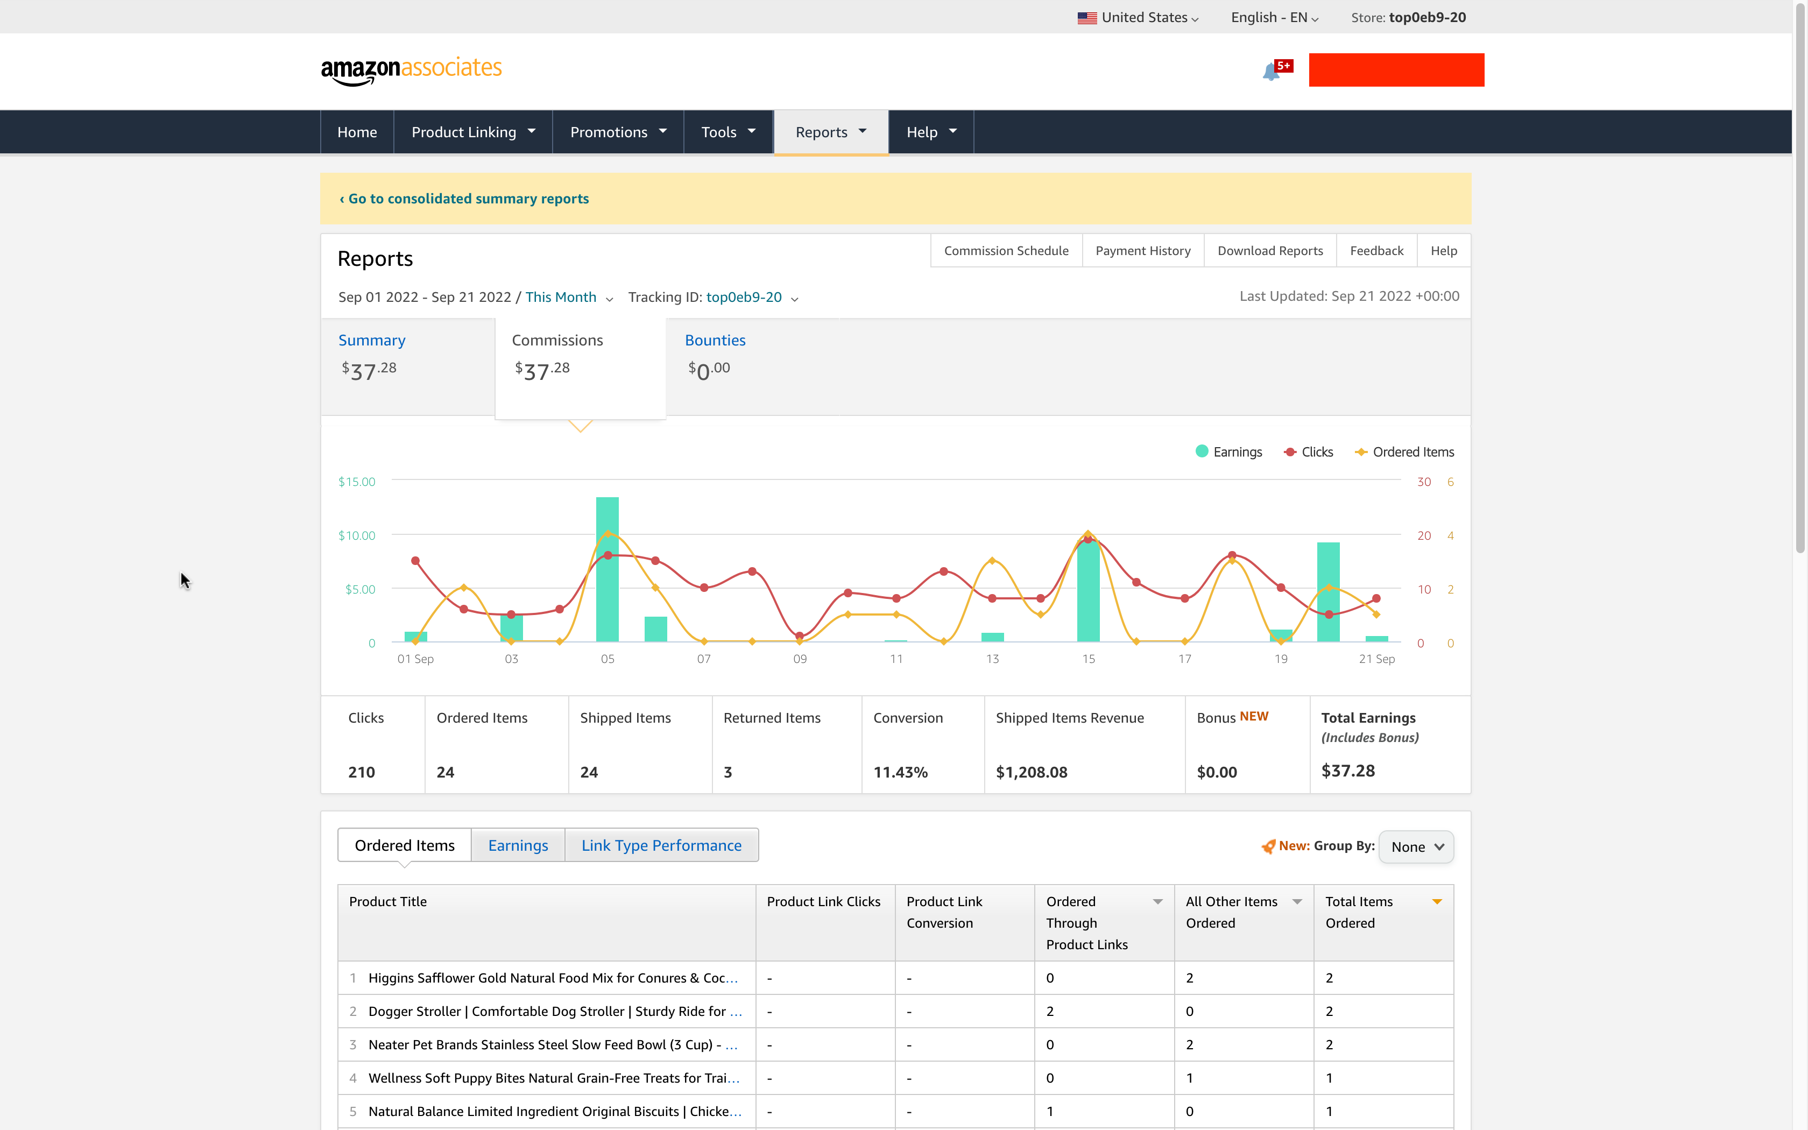1808x1130 pixels.
Task: Open the Tracking ID top0eb9-20 dropdown
Action: coord(752,298)
